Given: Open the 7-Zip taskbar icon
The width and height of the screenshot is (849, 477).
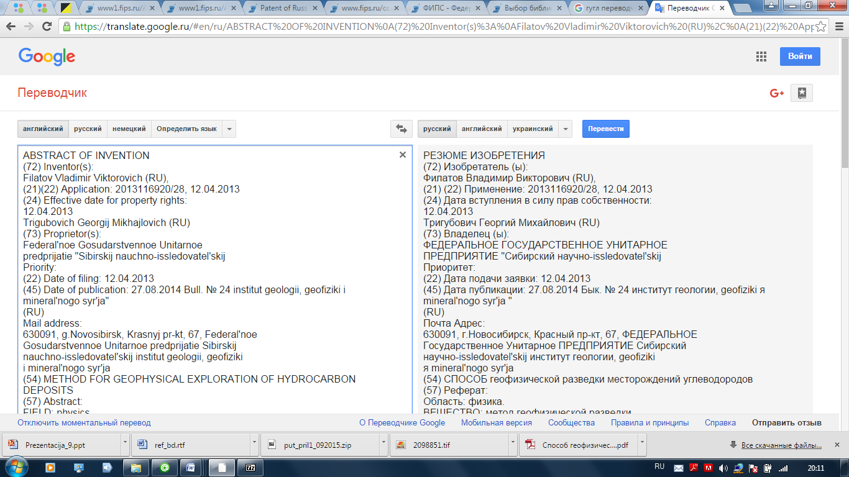Looking at the screenshot, I should pos(250,468).
